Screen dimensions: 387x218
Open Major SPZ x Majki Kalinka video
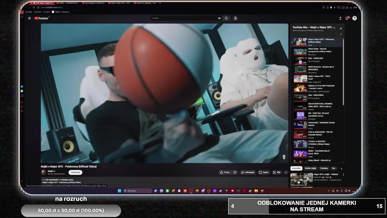point(326,174)
